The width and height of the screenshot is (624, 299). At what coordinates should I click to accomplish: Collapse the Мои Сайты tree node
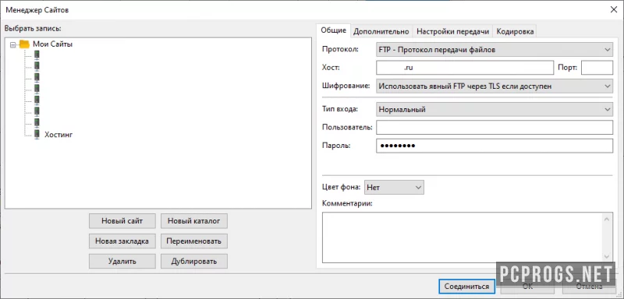coord(12,44)
